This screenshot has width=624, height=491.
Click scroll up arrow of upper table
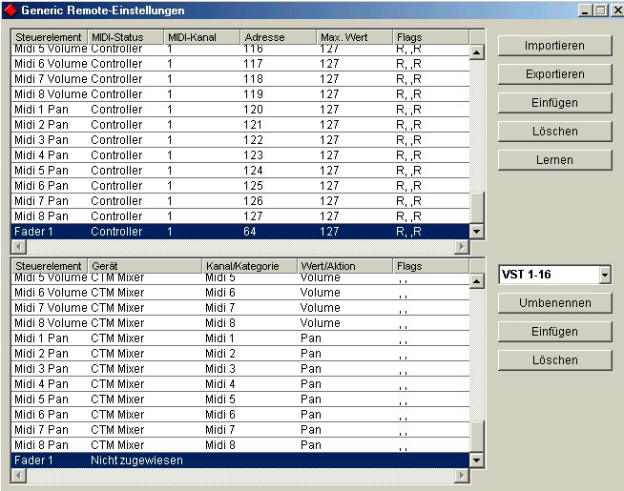[477, 51]
